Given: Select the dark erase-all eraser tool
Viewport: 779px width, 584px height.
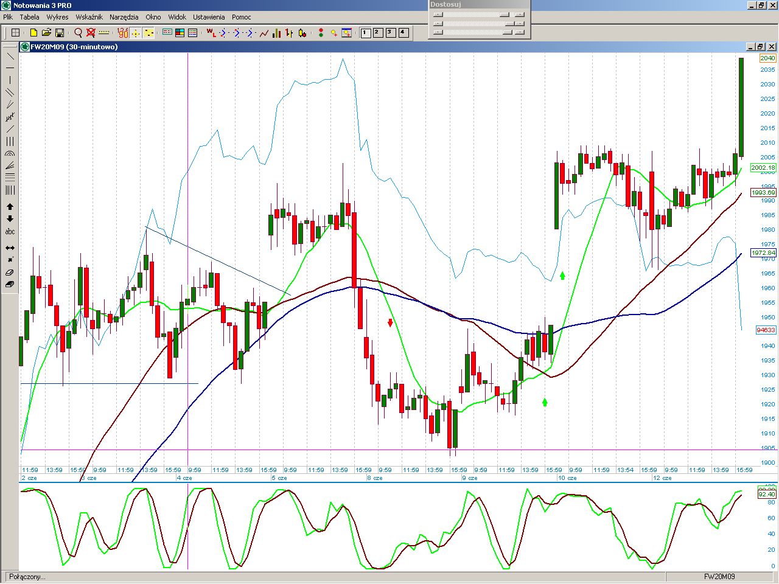Looking at the screenshot, I should click(x=10, y=284).
